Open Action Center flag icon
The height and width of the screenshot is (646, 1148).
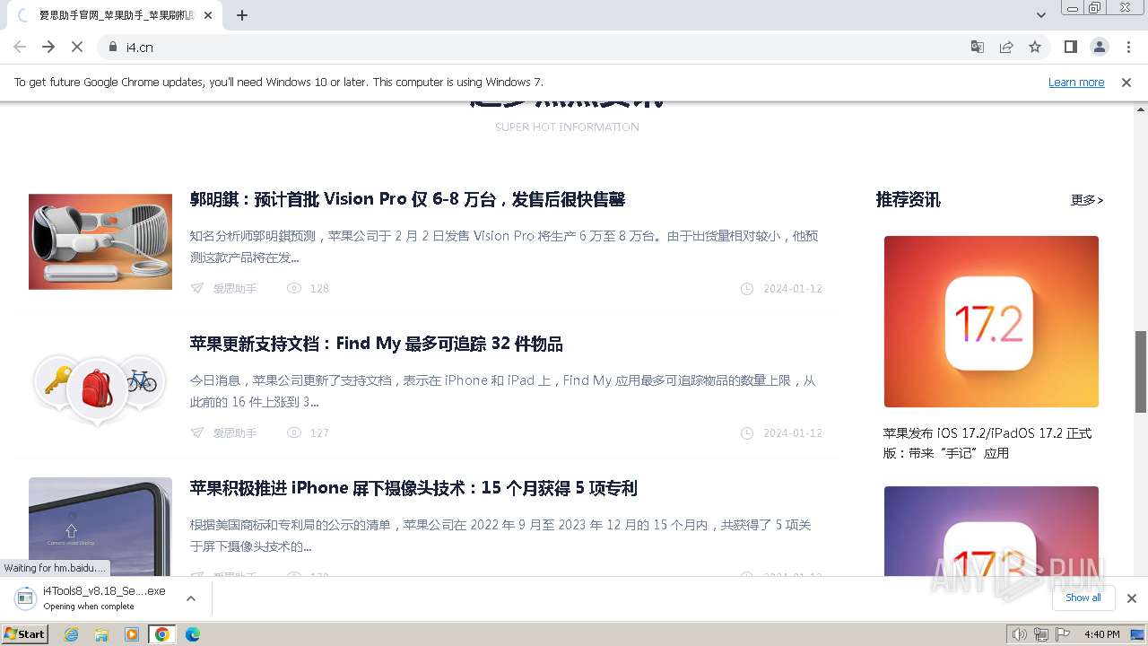(1062, 634)
